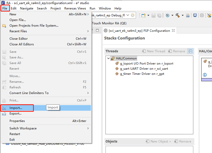Open dropdown beside build configuration icon
The height and width of the screenshot is (153, 212).
(x=172, y=15)
